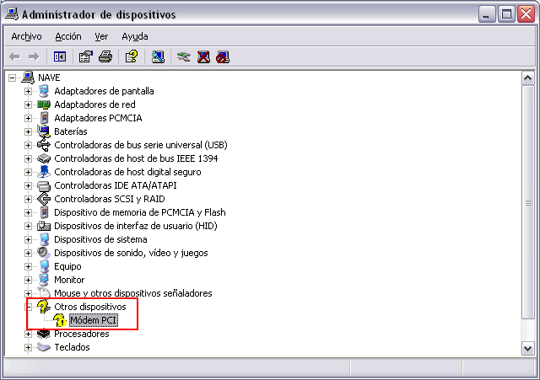
Task: Select Controladoras de host de bus IEEE 1394
Action: tap(136, 158)
